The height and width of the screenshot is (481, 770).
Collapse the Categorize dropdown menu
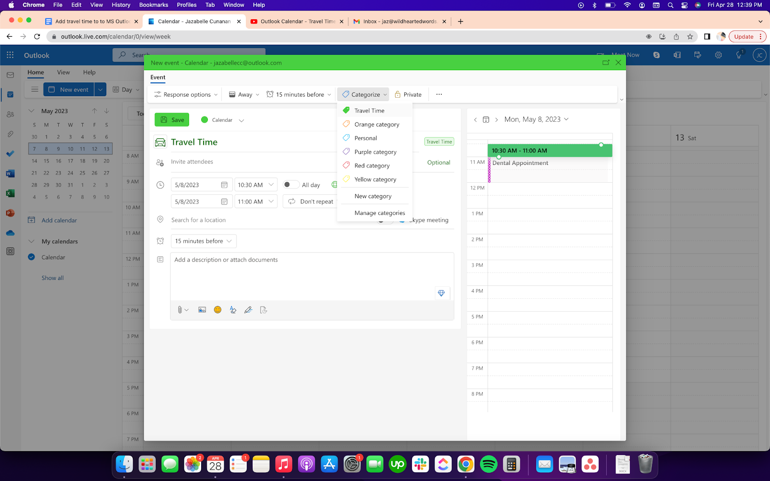click(x=364, y=94)
